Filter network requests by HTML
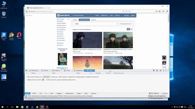 (x=34, y=94)
